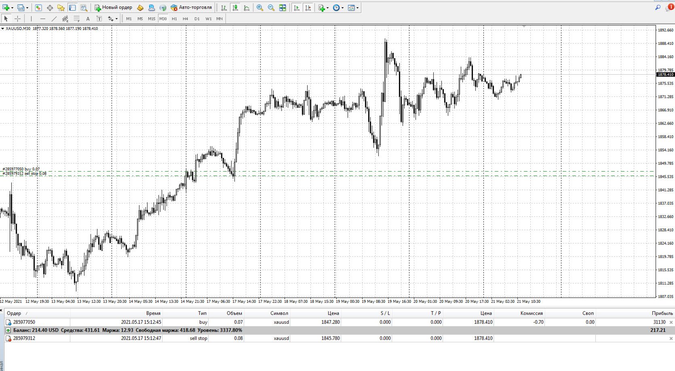Viewport: 675px width, 371px height.
Task: Select the Text Label tool
Action: point(99,19)
